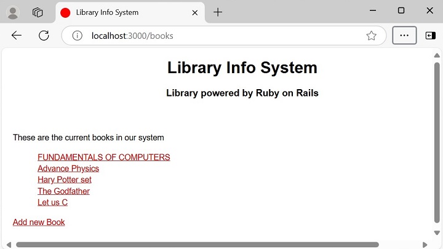
Task: Reload the page with refresh icon
Action: (x=44, y=36)
